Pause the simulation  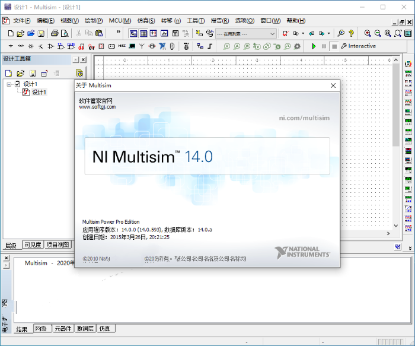[324, 46]
